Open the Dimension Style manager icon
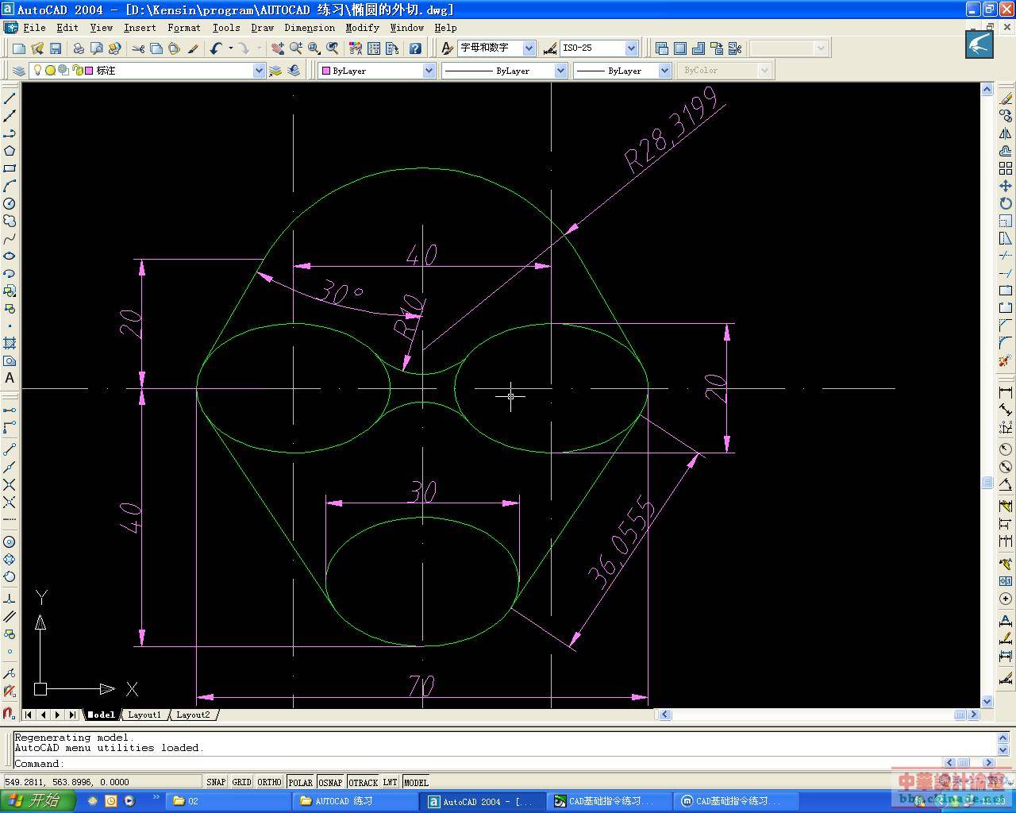This screenshot has width=1016, height=813. [x=549, y=48]
